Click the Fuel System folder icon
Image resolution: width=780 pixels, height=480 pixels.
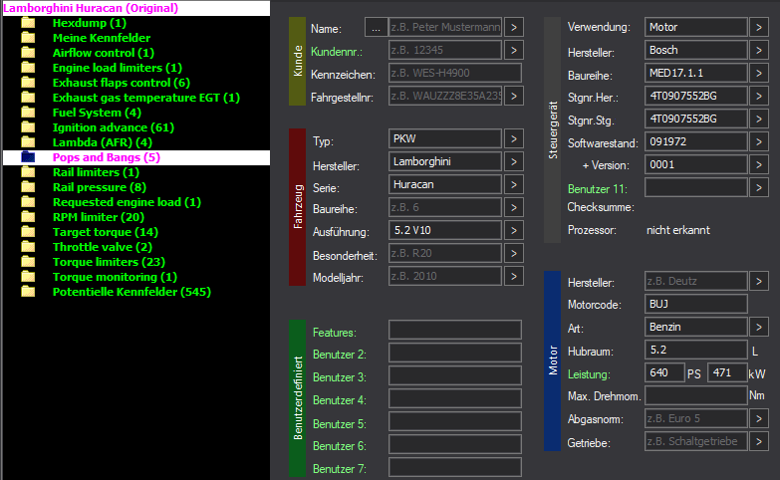pyautogui.click(x=28, y=113)
